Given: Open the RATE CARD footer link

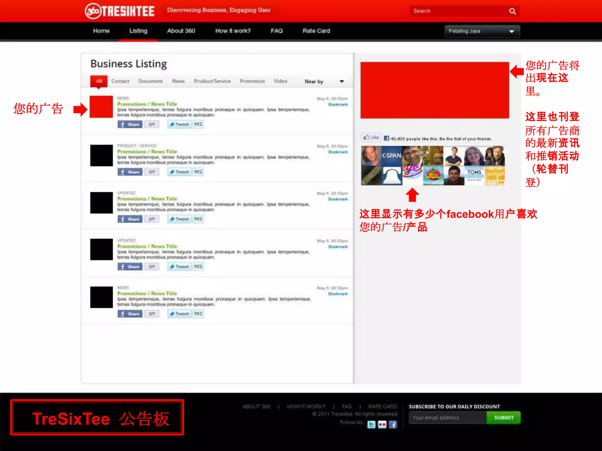Looking at the screenshot, I should coord(382,407).
